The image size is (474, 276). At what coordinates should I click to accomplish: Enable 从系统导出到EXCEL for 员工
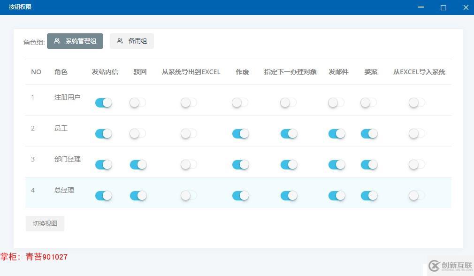coord(189,133)
